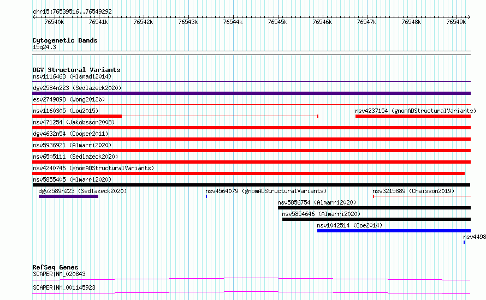Click the red nsv6505111 variant bar

[251, 162]
